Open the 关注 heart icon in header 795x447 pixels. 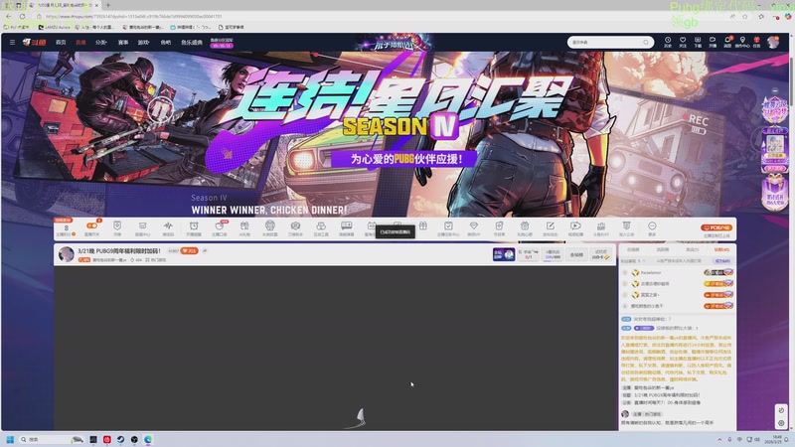click(683, 42)
